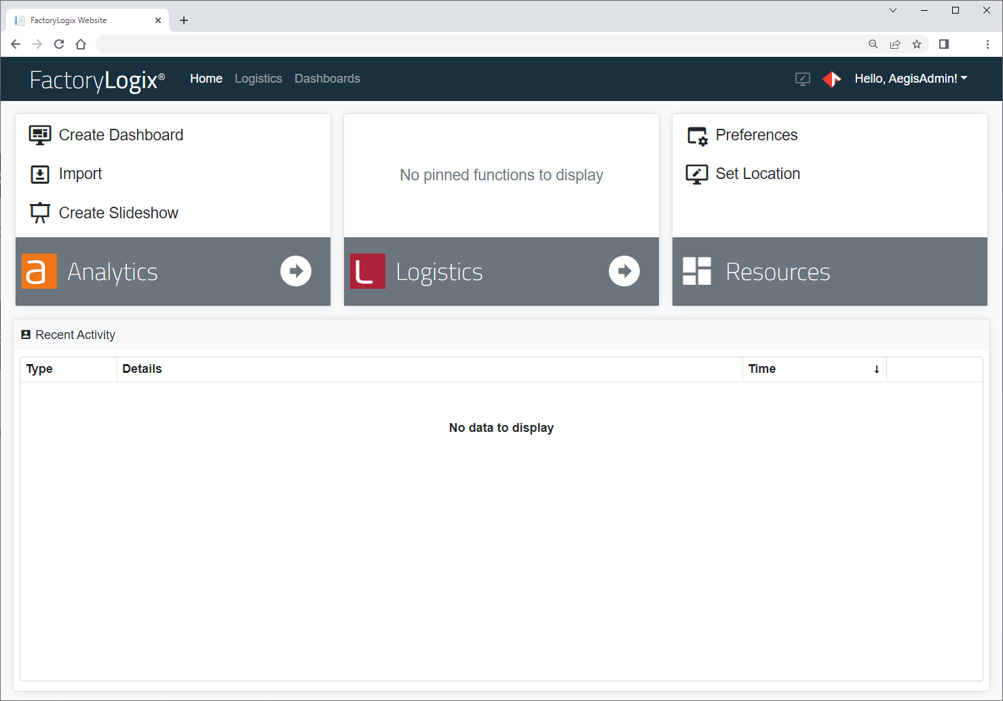Open the Hello, AegisAdmin account dropdown

click(911, 79)
